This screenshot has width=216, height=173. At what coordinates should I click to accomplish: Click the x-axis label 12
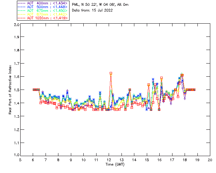point(109,160)
